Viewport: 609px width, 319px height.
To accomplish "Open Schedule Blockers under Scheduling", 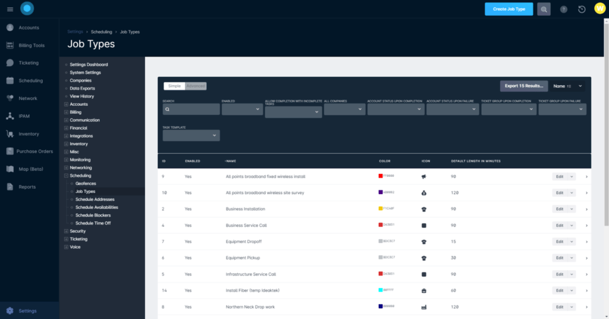I will tap(93, 215).
